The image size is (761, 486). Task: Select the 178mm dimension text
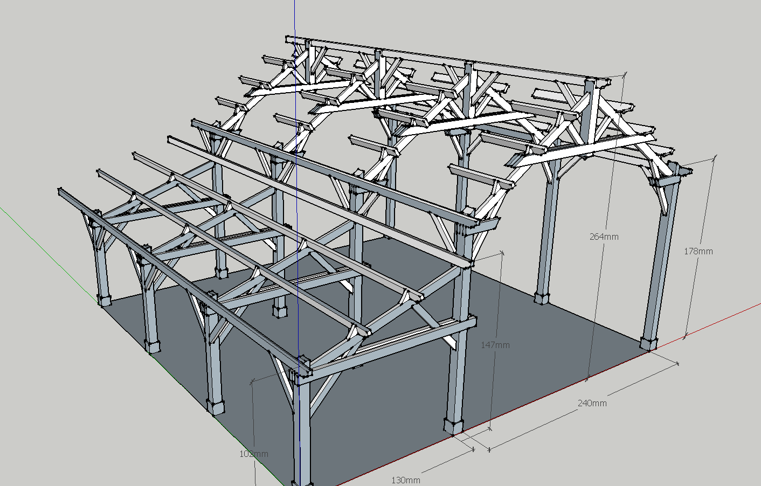coord(698,251)
